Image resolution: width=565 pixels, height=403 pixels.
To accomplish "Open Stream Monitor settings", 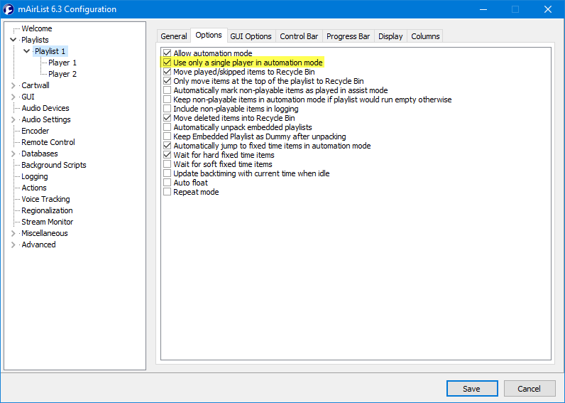I will (48, 222).
